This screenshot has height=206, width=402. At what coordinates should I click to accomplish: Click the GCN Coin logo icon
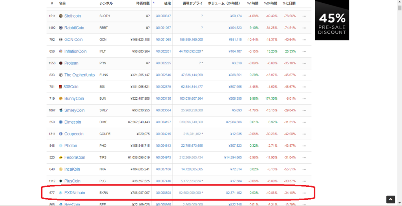61,40
